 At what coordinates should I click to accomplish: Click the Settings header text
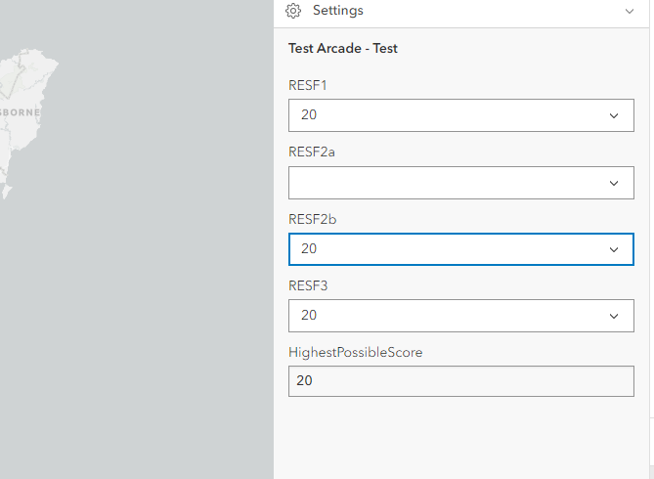[x=338, y=11]
